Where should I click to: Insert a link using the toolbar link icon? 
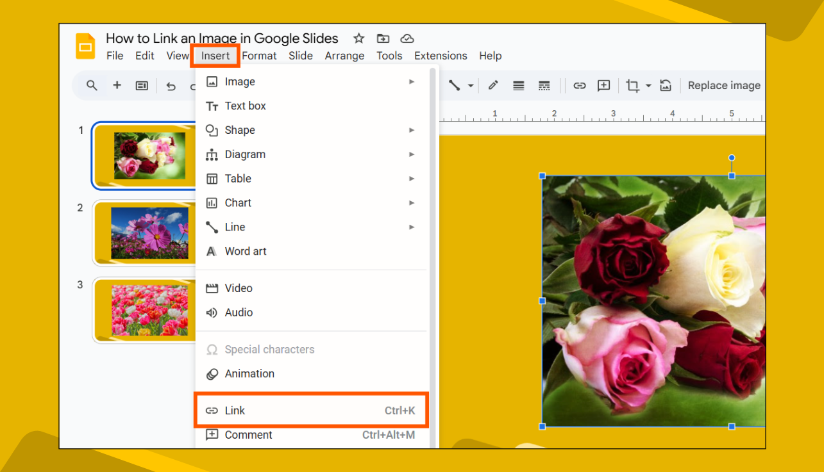click(x=580, y=85)
